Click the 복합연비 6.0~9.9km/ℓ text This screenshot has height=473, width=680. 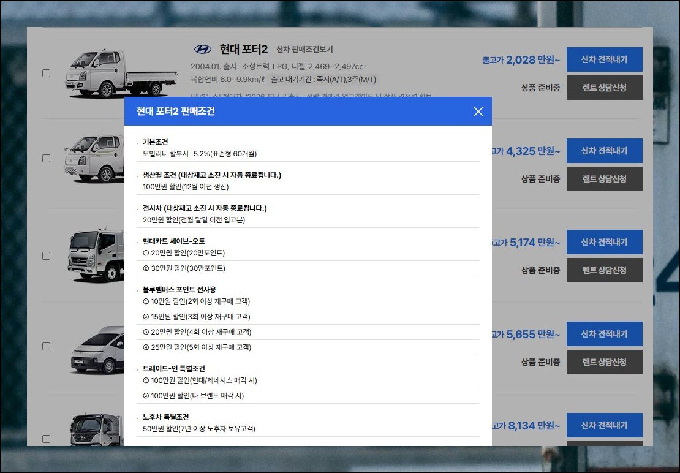tap(228, 79)
